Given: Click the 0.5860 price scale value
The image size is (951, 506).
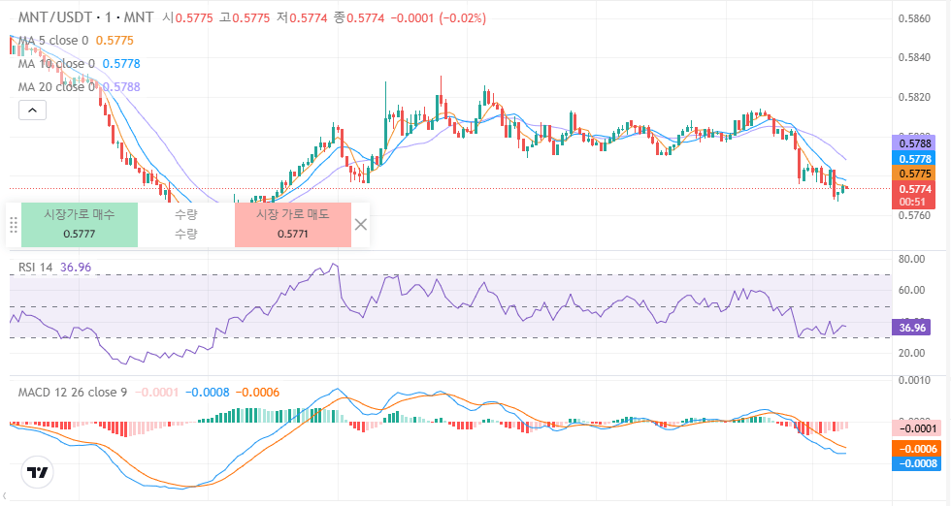Looking at the screenshot, I should [x=914, y=18].
